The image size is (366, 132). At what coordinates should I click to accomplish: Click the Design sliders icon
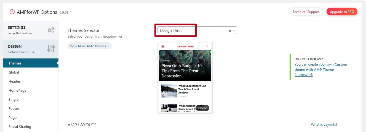click(51, 49)
